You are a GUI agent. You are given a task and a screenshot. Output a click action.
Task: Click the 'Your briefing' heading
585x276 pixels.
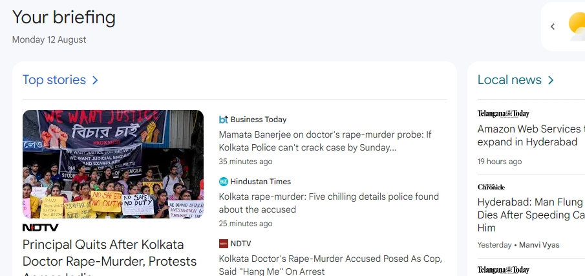[64, 17]
